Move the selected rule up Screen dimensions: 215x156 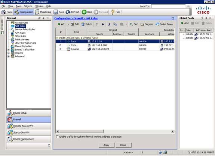point(97,24)
